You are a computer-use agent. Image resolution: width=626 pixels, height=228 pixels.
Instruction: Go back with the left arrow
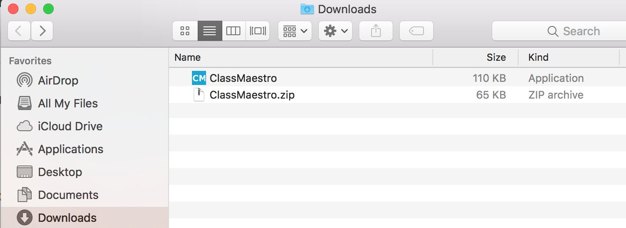[x=19, y=31]
